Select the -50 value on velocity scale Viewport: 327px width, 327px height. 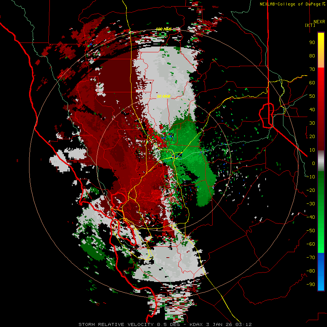click(x=311, y=231)
